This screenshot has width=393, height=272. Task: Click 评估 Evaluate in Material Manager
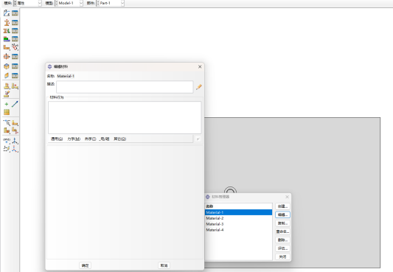click(x=282, y=248)
